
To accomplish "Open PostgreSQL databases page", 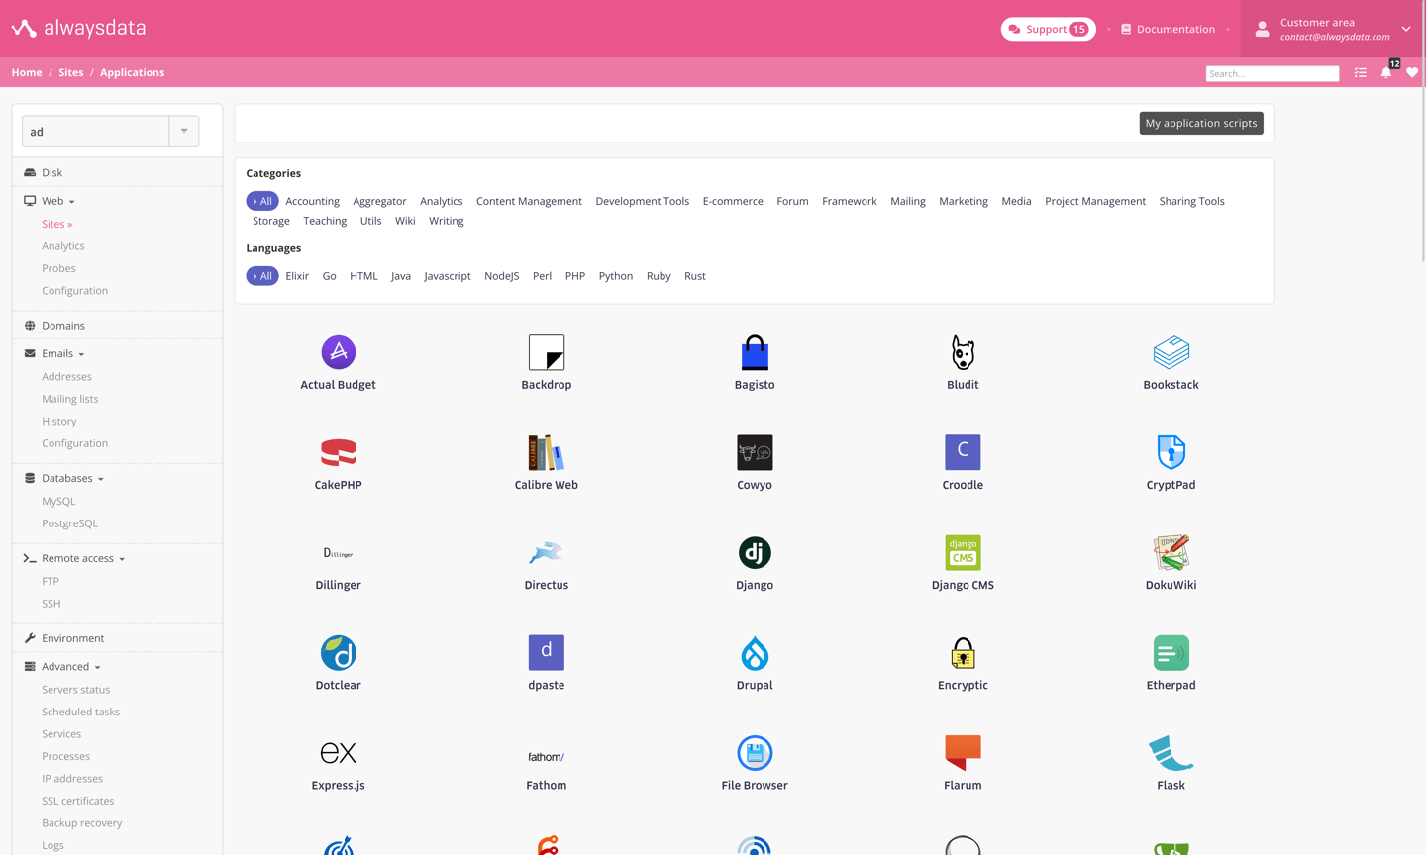I will [x=69, y=523].
